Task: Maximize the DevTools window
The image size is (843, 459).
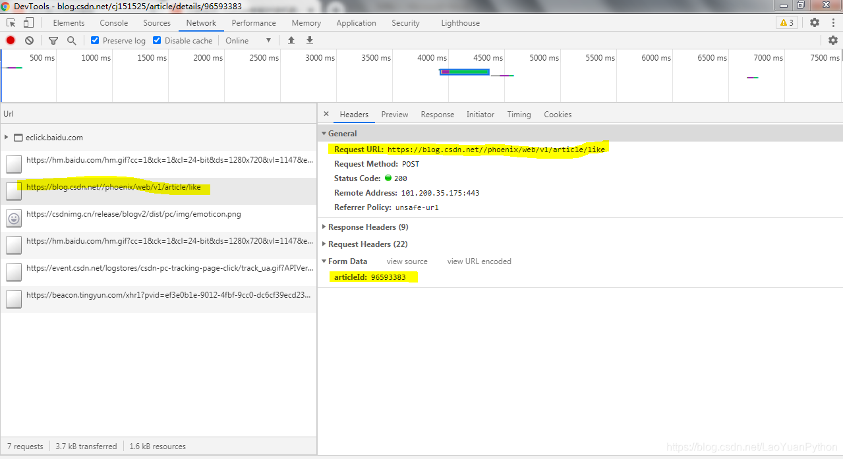Action: coord(801,5)
